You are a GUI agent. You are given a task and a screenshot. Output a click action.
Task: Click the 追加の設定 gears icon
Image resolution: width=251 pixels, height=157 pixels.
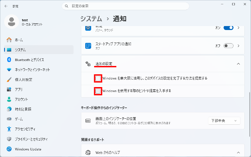pyautogui.click(x=88, y=64)
